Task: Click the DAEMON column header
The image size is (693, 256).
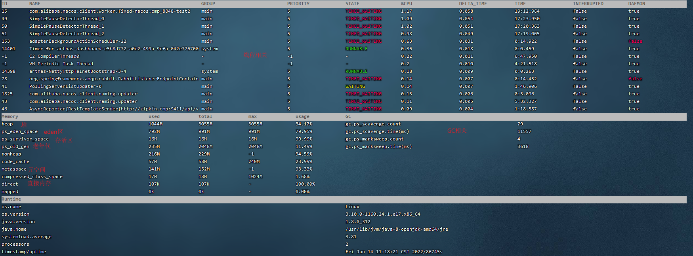Action: (636, 4)
